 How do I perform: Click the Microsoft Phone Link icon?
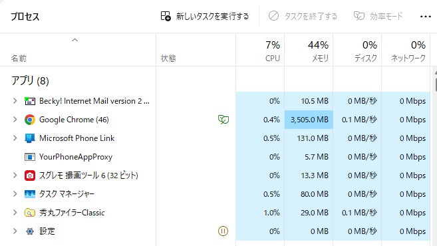pos(30,138)
